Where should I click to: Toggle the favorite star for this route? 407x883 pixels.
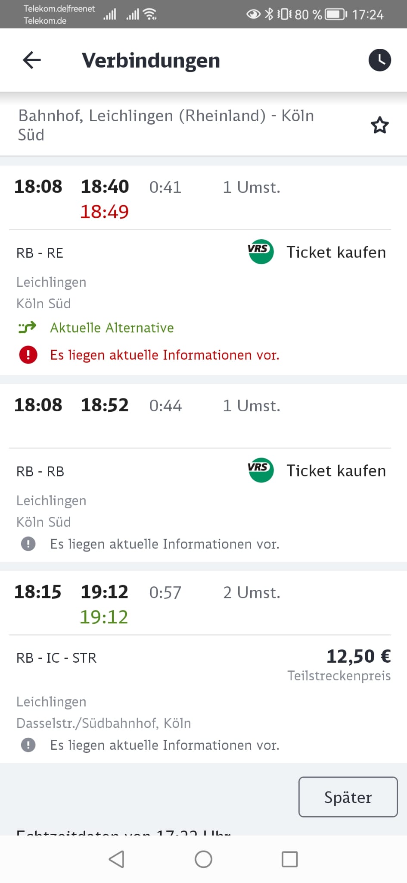coord(379,125)
